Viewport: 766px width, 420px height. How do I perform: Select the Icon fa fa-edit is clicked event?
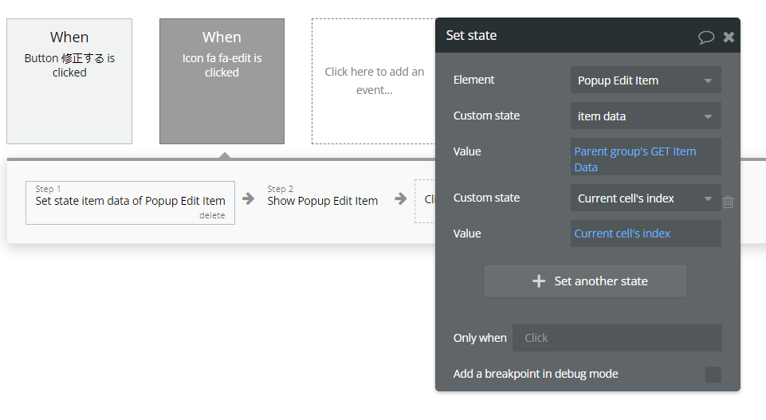tap(222, 81)
